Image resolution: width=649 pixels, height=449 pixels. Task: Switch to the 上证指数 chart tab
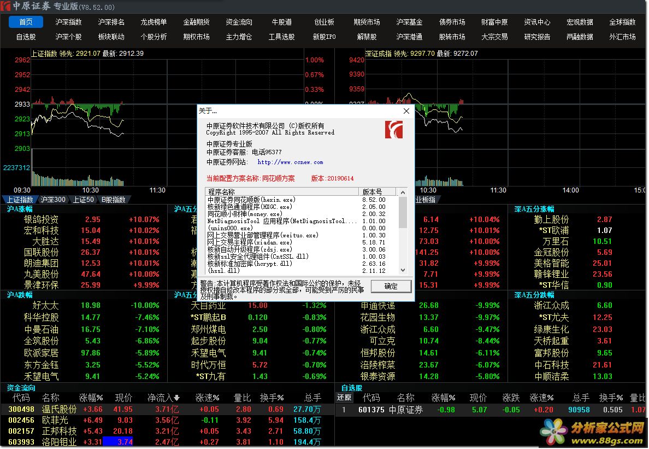coord(20,200)
